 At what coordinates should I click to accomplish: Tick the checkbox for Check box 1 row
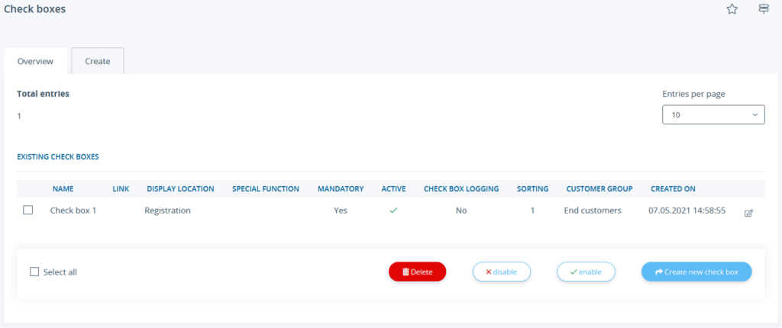28,211
